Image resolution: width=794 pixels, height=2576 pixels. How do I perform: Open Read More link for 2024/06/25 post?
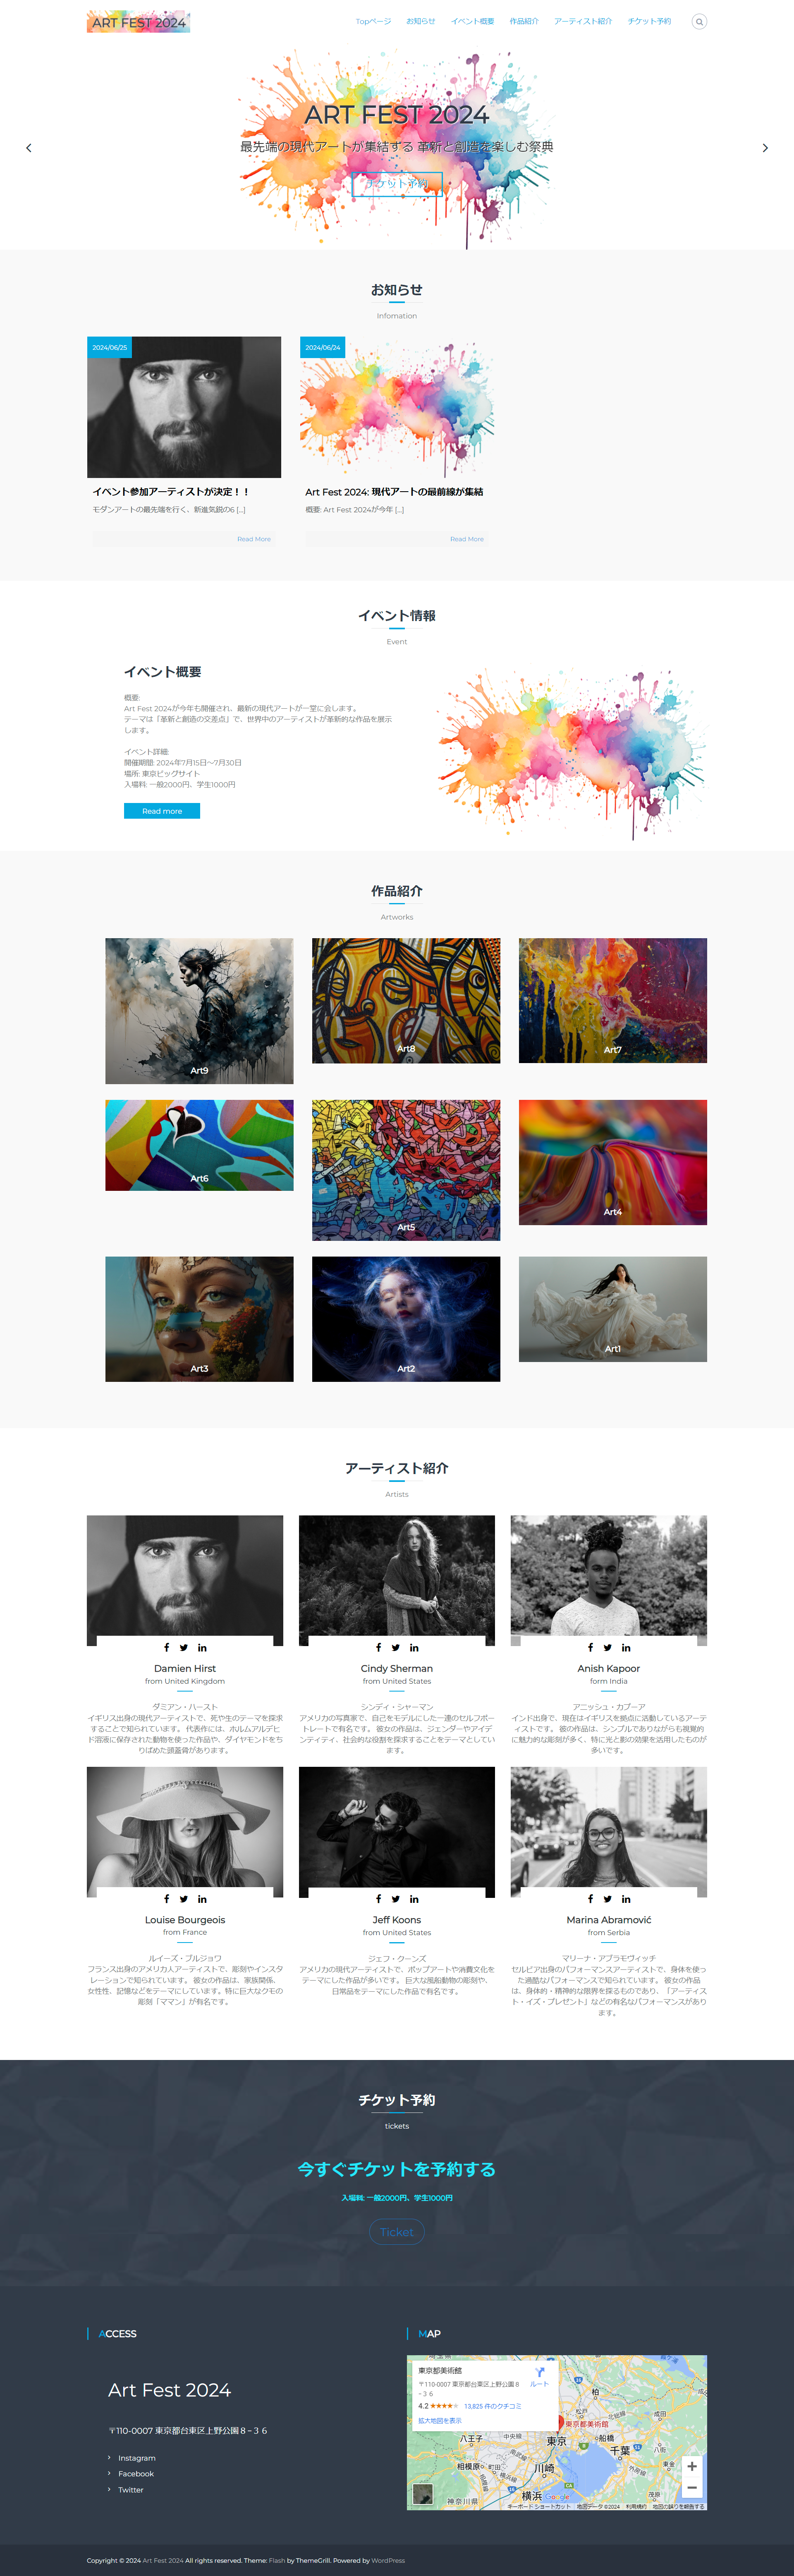click(x=254, y=539)
